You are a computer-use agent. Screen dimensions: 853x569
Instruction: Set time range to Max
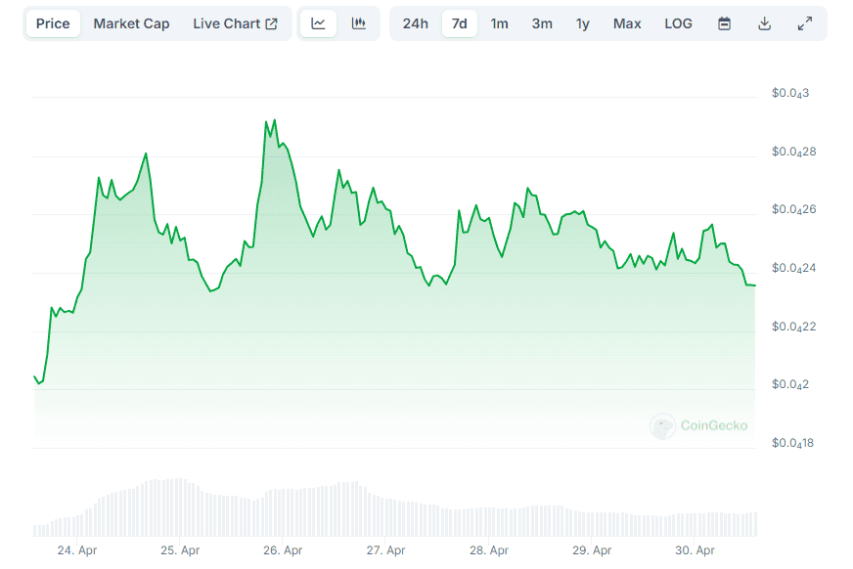627,23
